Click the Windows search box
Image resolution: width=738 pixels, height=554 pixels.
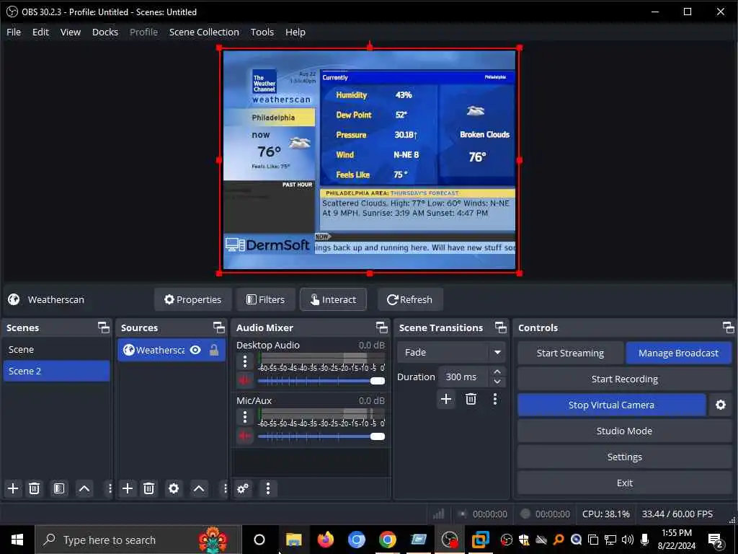[138, 540]
